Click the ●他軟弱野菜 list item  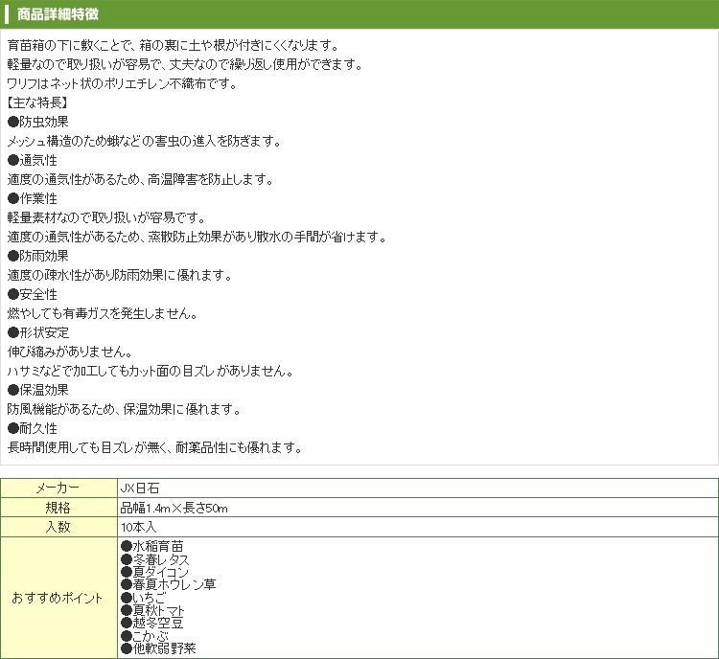pos(158,648)
